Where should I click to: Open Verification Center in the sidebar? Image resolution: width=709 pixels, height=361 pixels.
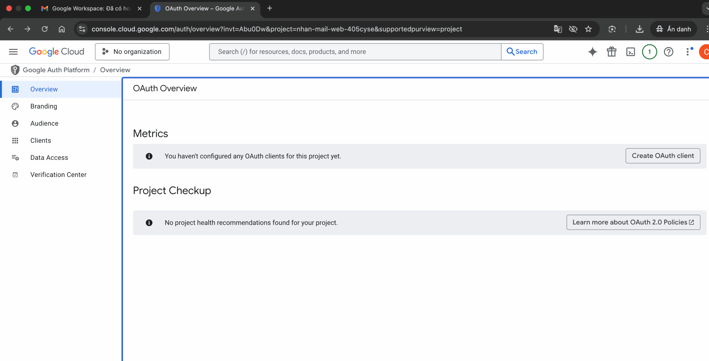click(61, 175)
